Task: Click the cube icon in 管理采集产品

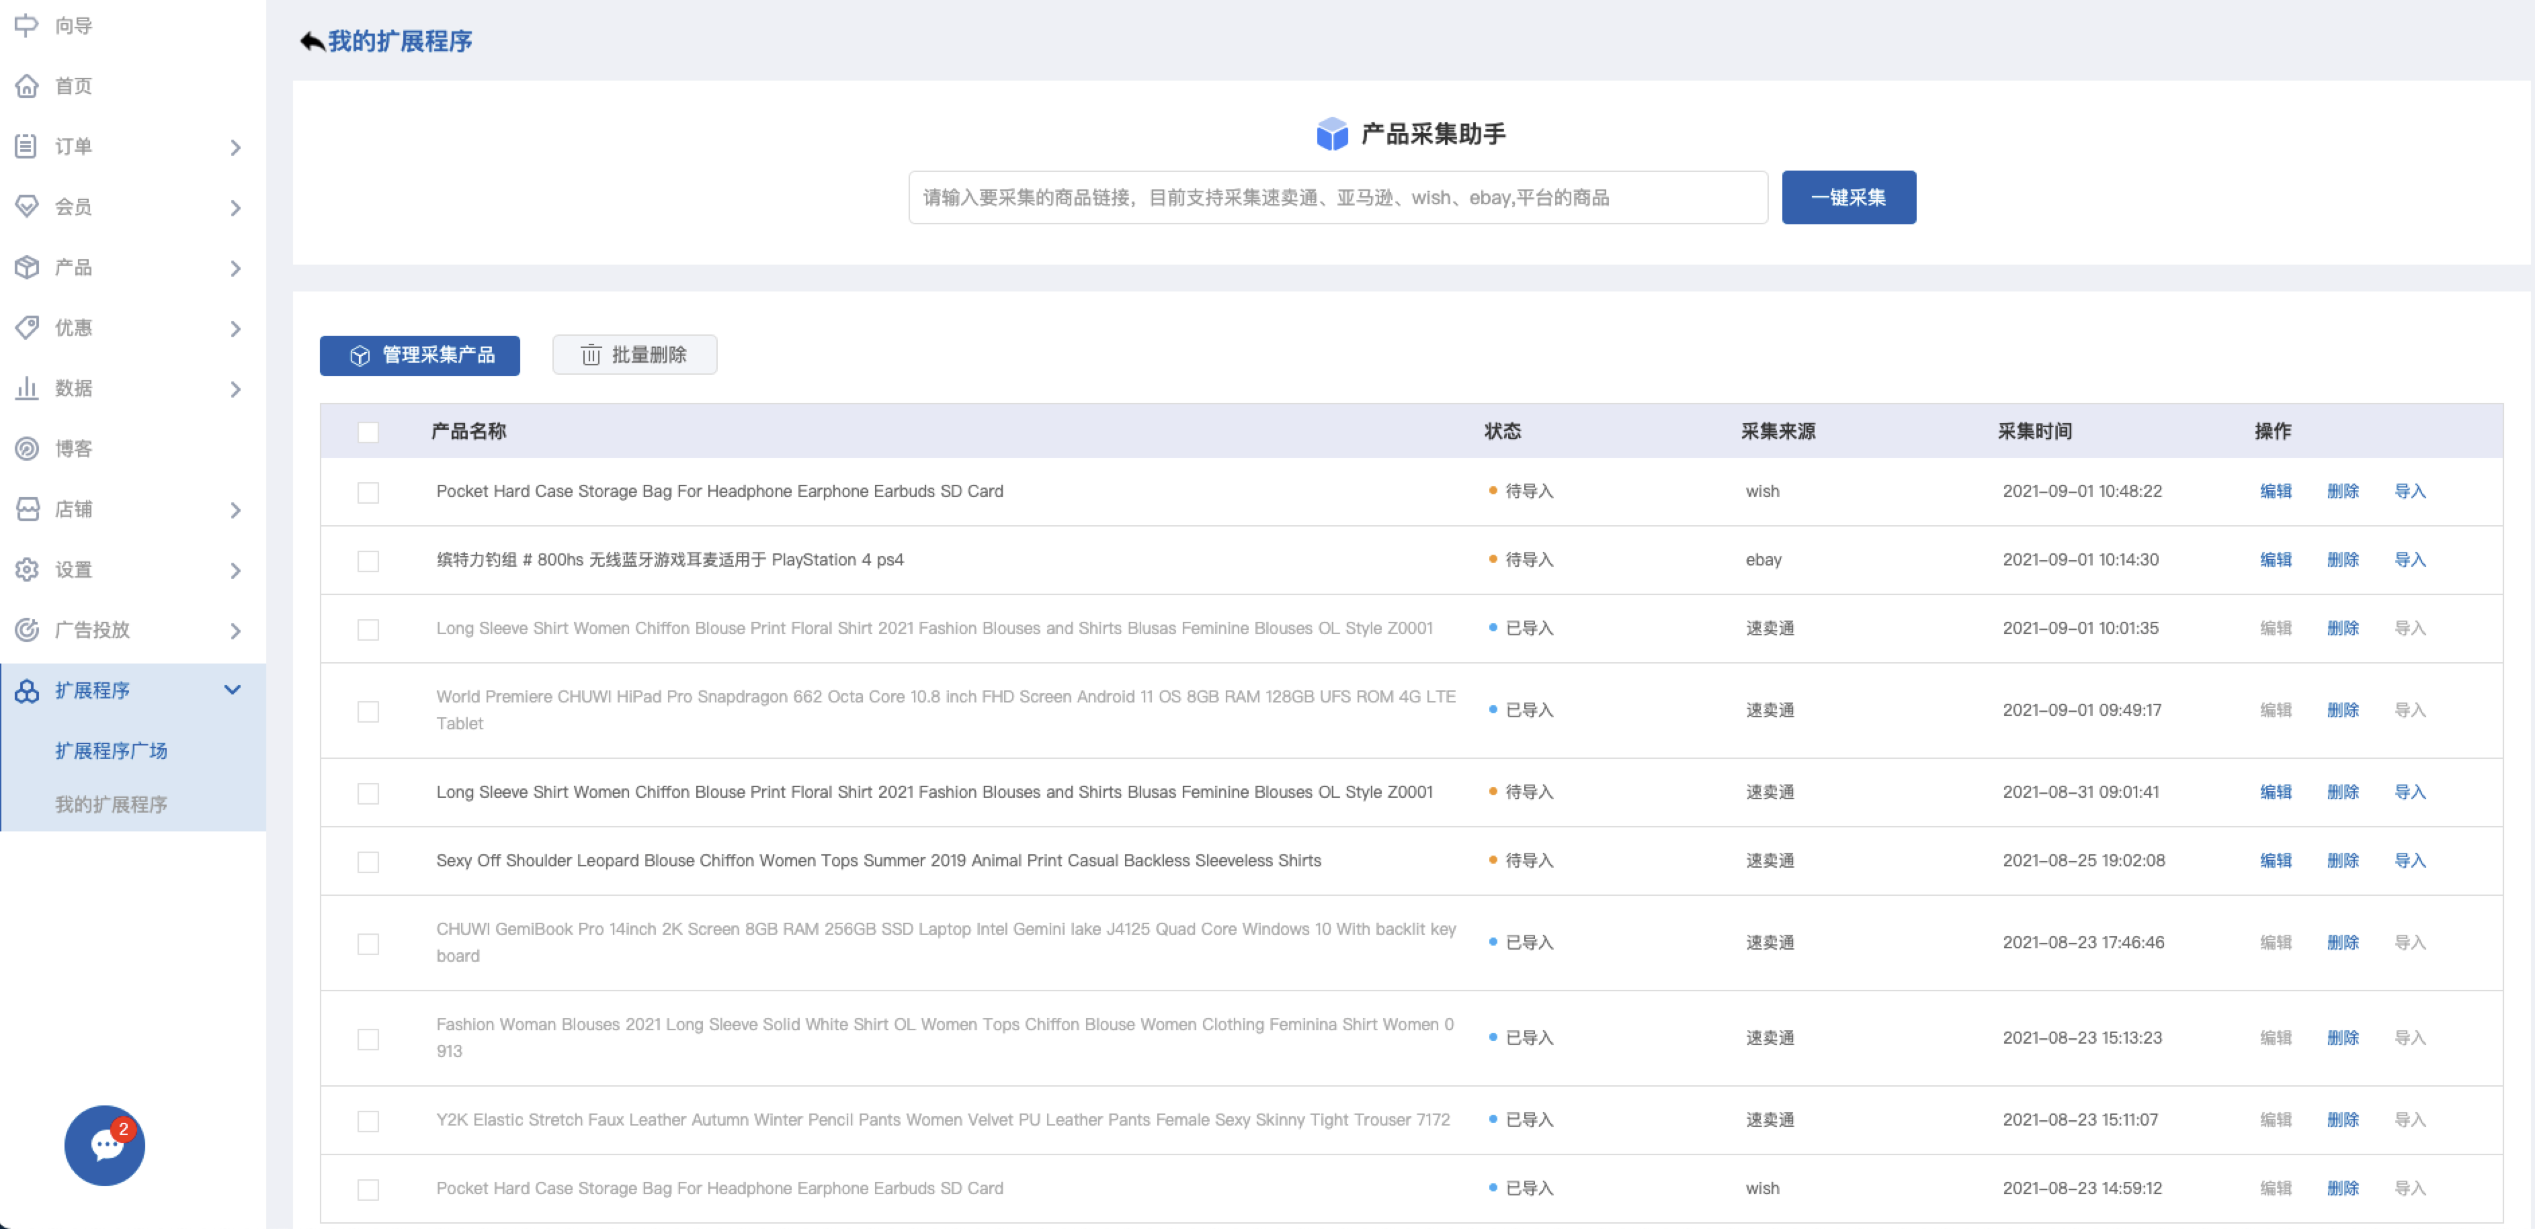Action: 360,355
